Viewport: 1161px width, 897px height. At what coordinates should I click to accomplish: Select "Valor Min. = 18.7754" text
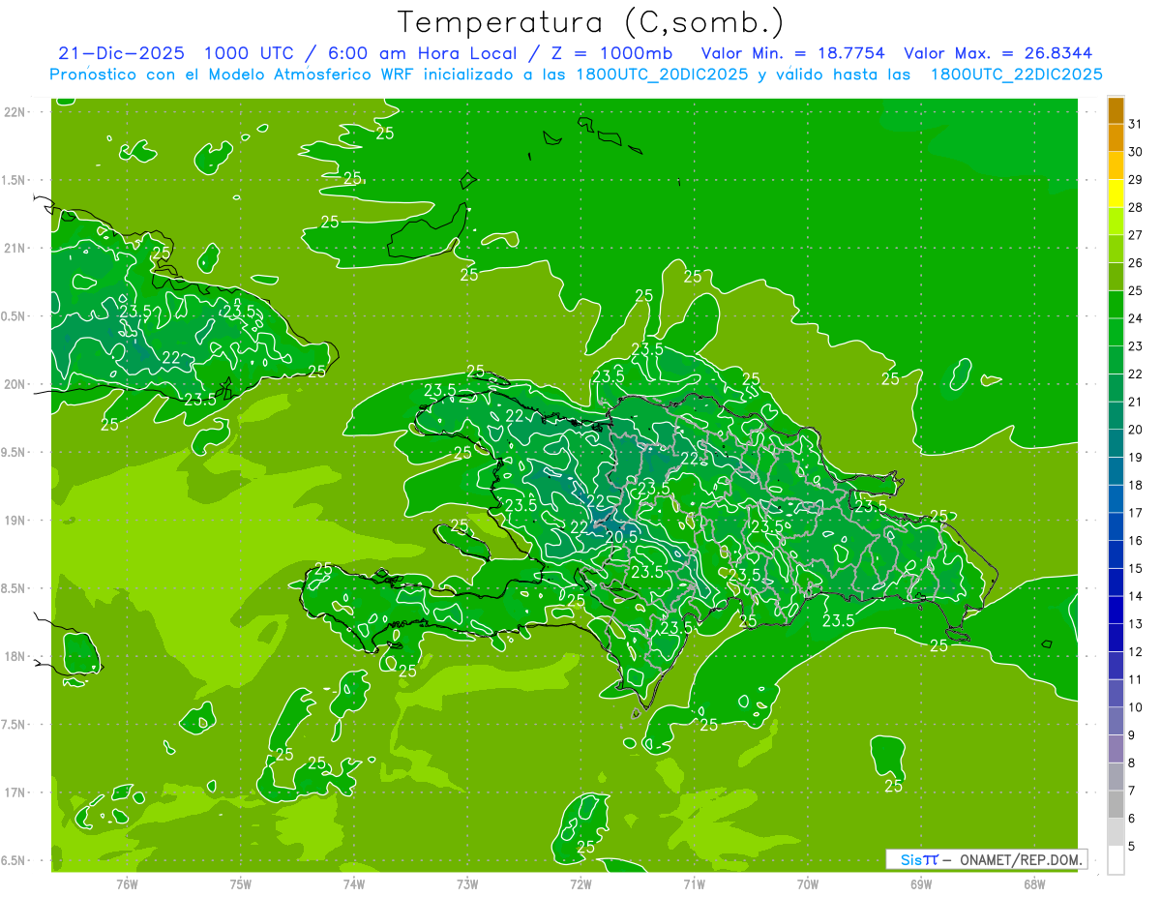pyautogui.click(x=792, y=53)
